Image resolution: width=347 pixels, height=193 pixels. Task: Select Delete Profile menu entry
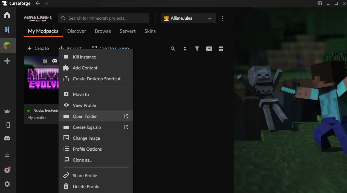pos(96,186)
